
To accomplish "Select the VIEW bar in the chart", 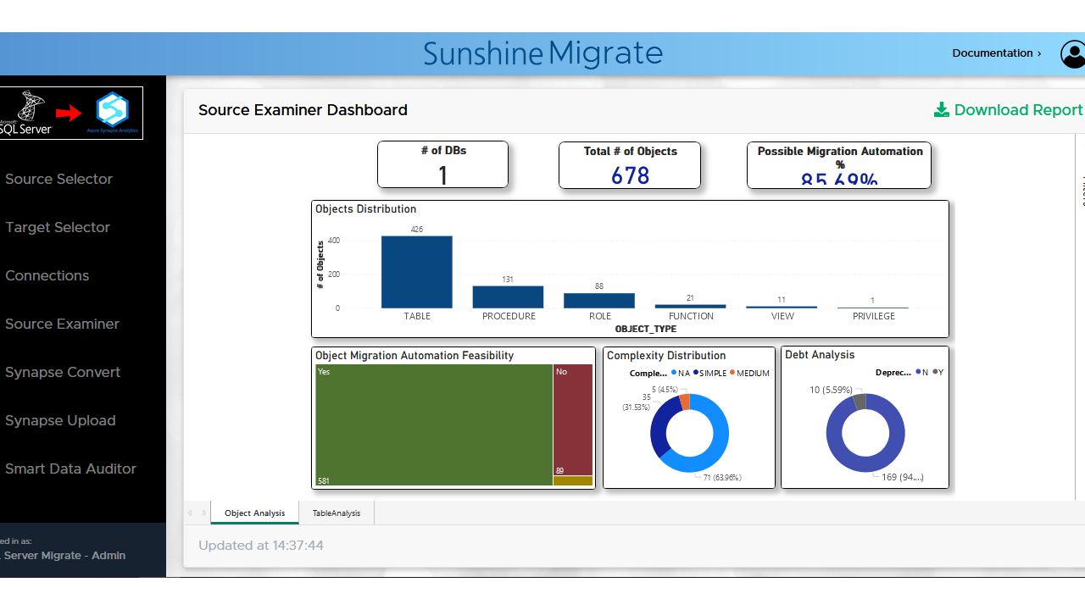I will (782, 307).
